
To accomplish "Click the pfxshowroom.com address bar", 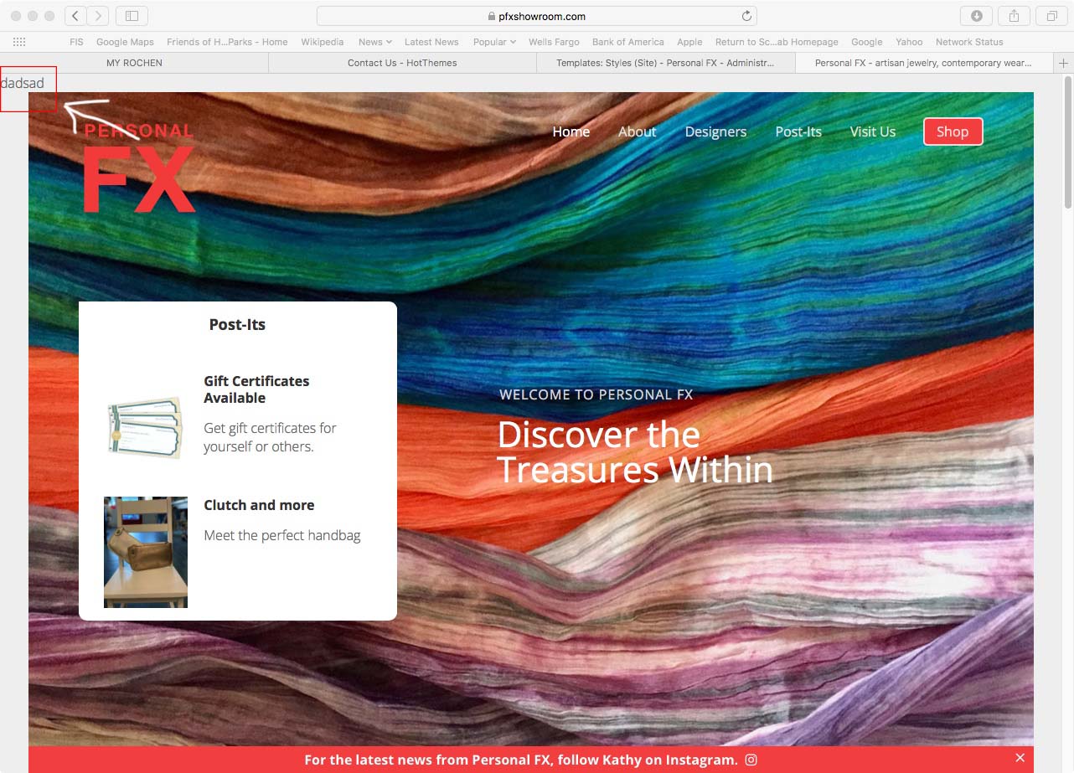I will 536,16.
